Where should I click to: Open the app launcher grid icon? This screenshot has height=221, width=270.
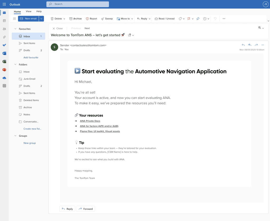pos(4,4)
